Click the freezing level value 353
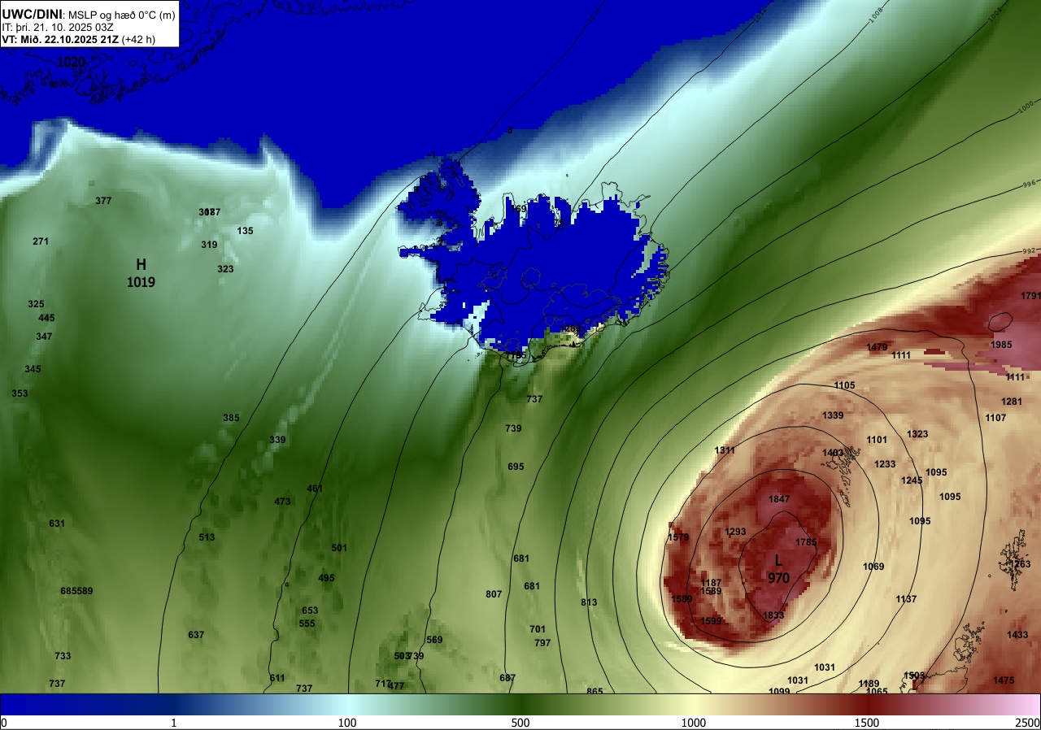 coord(20,393)
